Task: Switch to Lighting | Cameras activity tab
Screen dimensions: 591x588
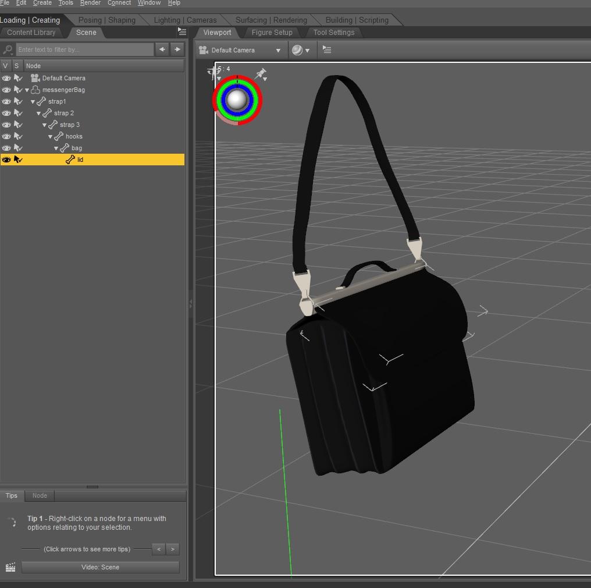Action: click(185, 20)
